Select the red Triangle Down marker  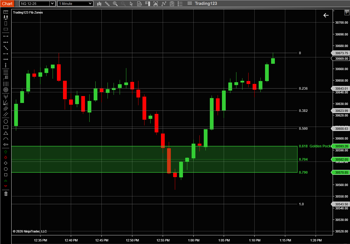(x=6, y=186)
